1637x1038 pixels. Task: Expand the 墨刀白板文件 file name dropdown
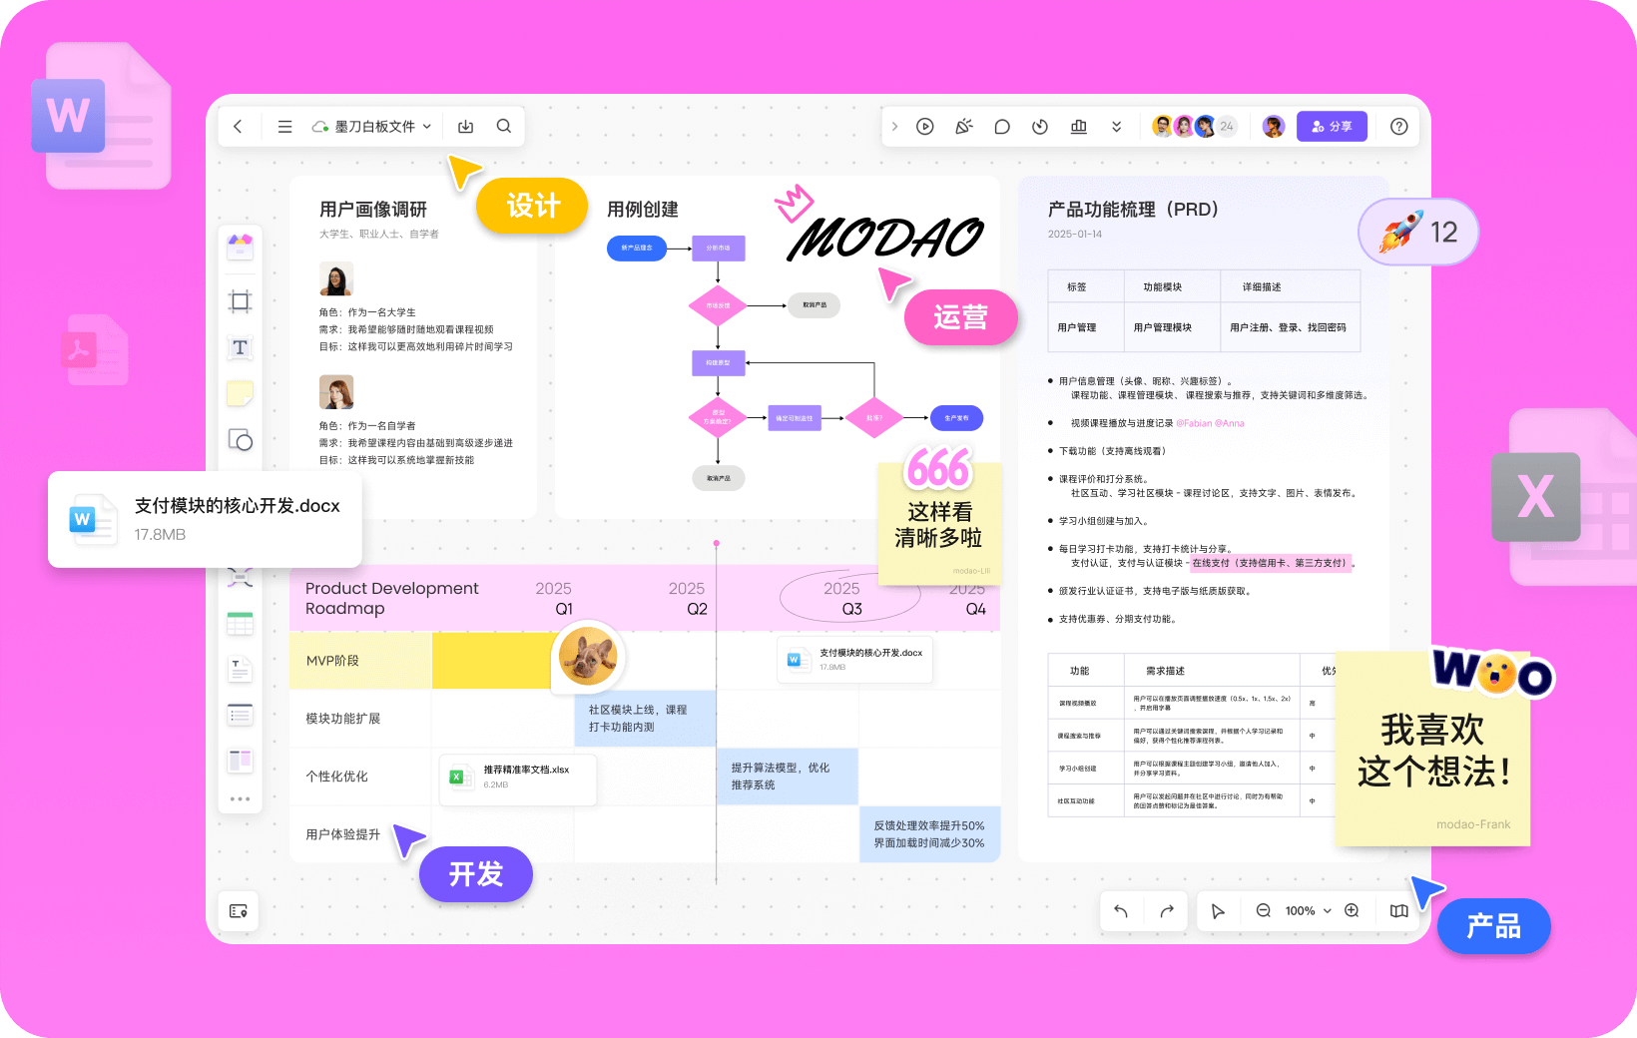click(372, 127)
